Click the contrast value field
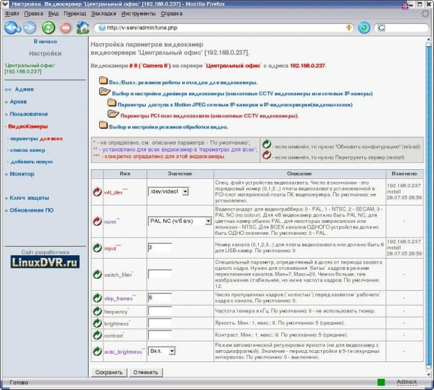 160,335
